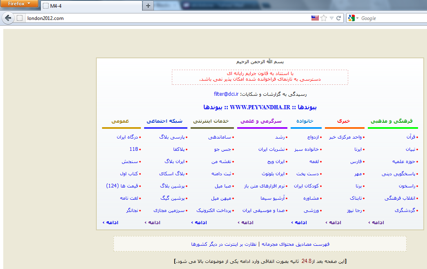Viewport: 427px width, 269px height.
Task: Visit the فارس news link
Action: click(356, 161)
